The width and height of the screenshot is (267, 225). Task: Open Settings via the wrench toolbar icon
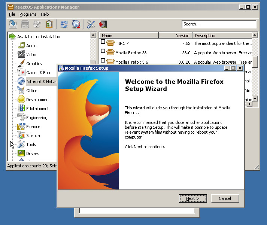coord(91,24)
